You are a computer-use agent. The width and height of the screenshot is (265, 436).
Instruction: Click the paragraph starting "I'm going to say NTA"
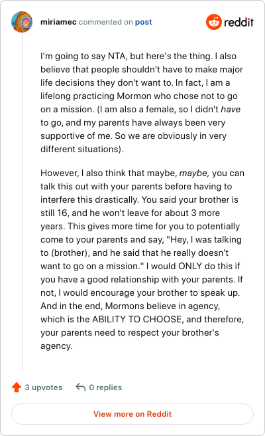[142, 102]
